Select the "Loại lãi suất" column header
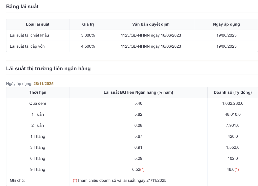258x186 pixels. coord(38,24)
